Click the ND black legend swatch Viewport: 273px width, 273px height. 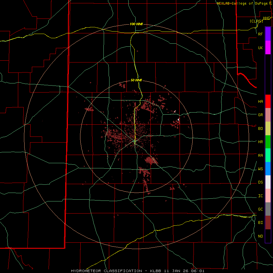click(268, 236)
